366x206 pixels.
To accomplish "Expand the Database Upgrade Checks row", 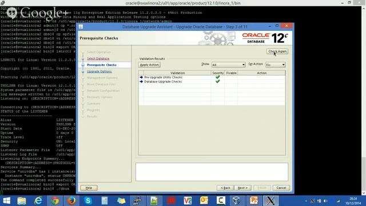I will coord(141,81).
